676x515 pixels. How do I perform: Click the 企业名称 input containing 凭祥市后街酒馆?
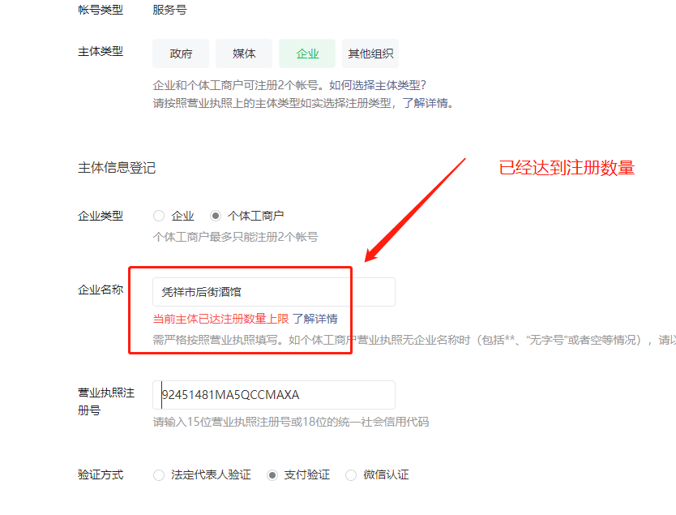(274, 292)
